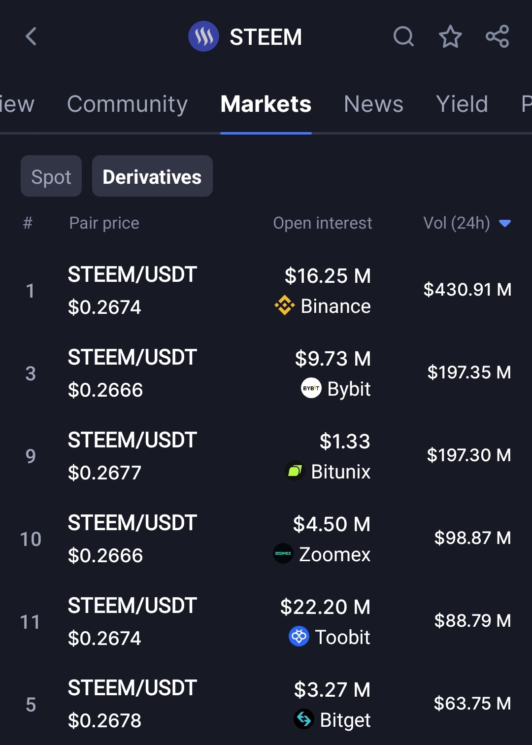Viewport: 532px width, 745px height.
Task: Tap the back arrow icon
Action: pyautogui.click(x=31, y=36)
